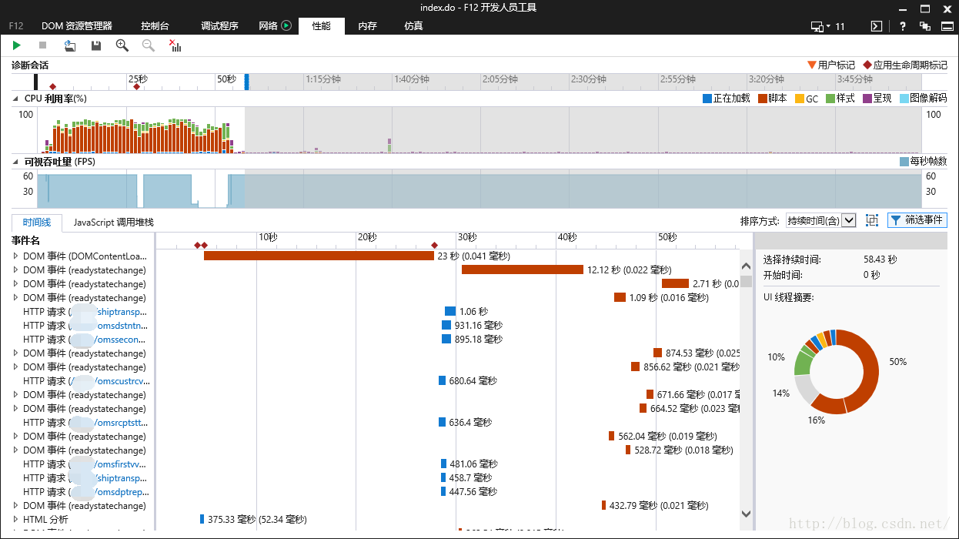Open the 内存 tab

click(x=368, y=25)
